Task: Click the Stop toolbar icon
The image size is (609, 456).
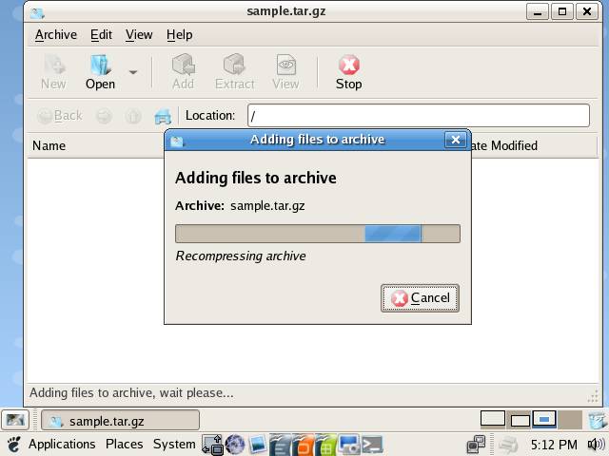Action: click(348, 71)
